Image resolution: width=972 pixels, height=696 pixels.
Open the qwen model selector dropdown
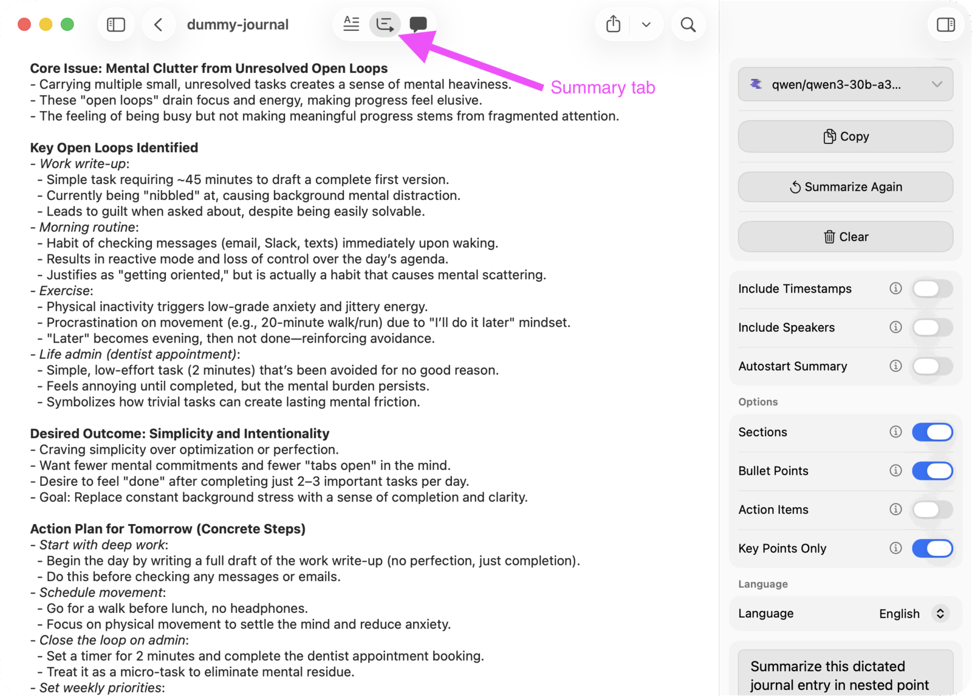tap(845, 84)
